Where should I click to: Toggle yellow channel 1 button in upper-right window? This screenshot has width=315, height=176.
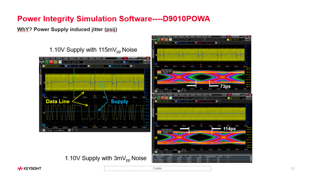[156, 43]
